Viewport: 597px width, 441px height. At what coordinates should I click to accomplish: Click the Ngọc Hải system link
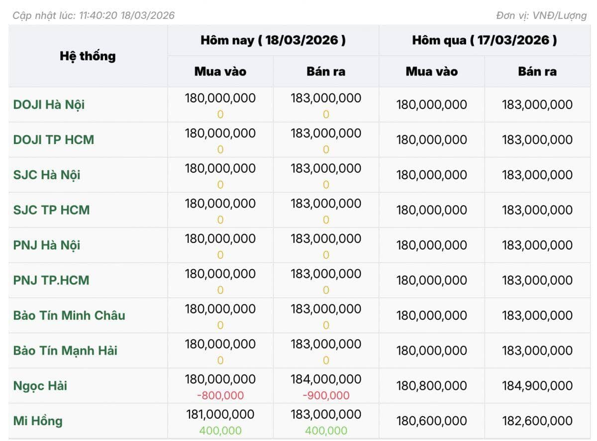(40, 386)
